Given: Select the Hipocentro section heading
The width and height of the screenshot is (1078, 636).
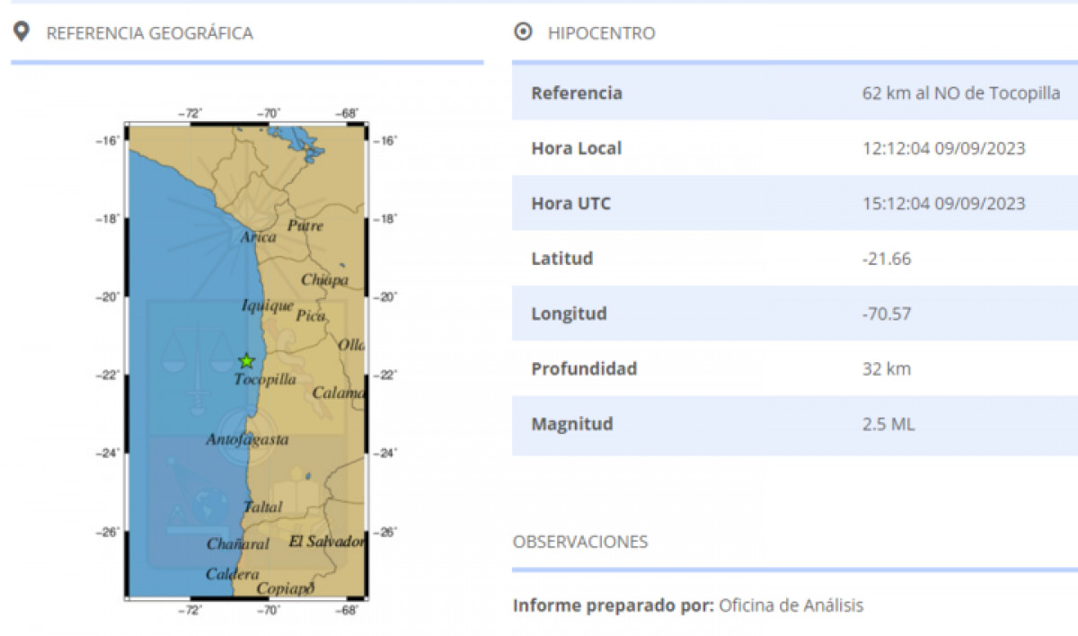Looking at the screenshot, I should (x=601, y=33).
